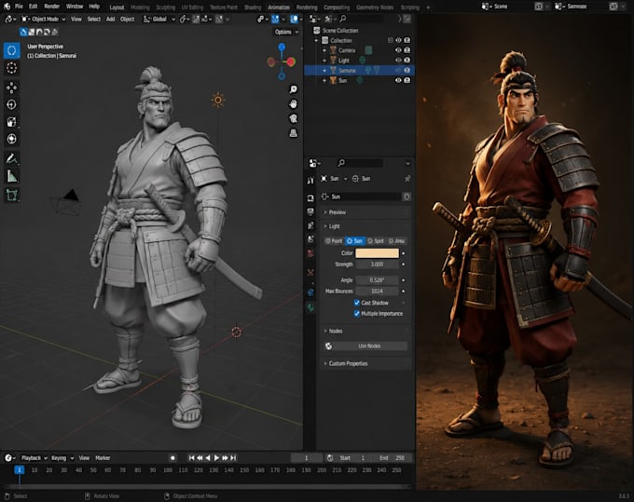Open the viewport Options dropdown
This screenshot has height=502, width=634.
pyautogui.click(x=286, y=32)
